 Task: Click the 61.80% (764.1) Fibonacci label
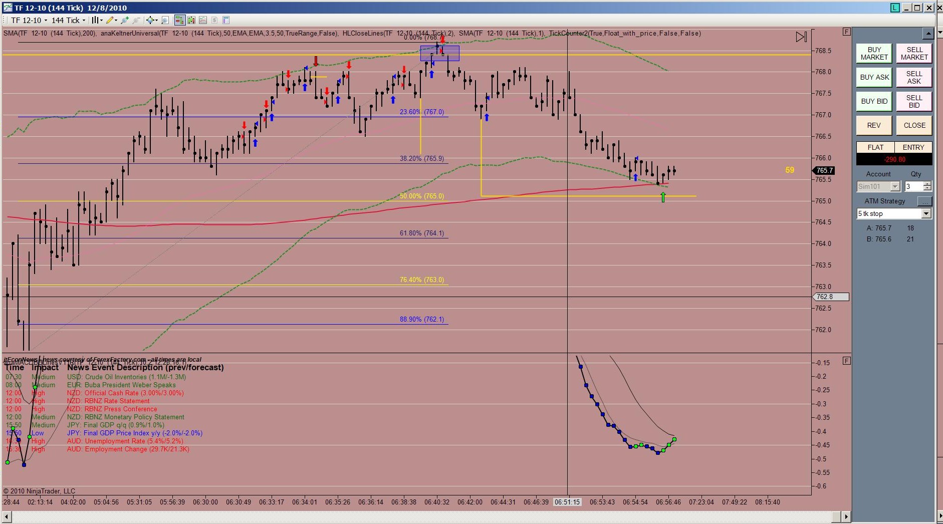pos(421,233)
